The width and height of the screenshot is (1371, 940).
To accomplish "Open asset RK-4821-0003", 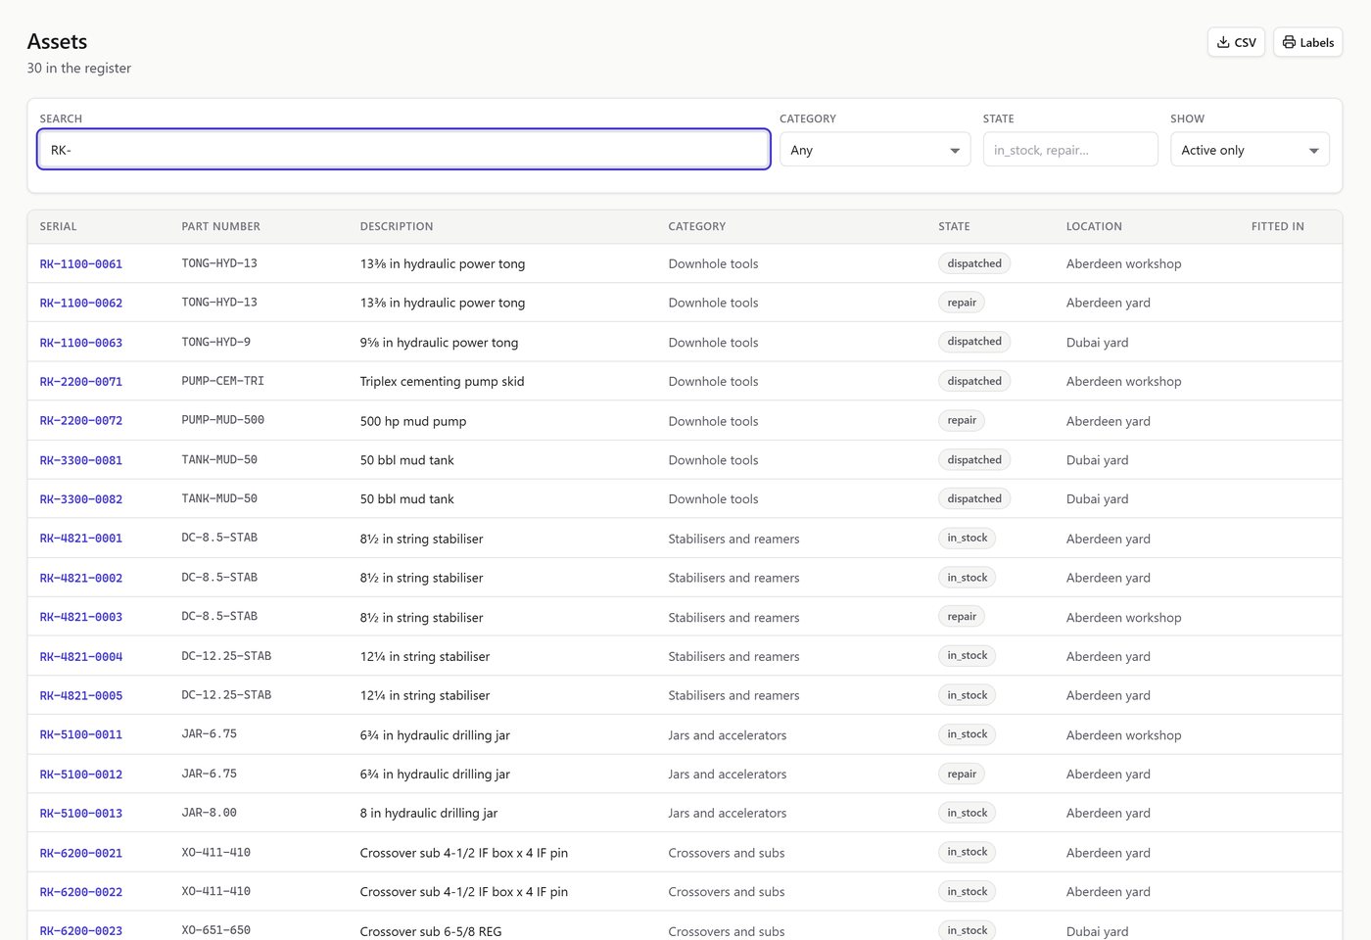I will 81,617.
